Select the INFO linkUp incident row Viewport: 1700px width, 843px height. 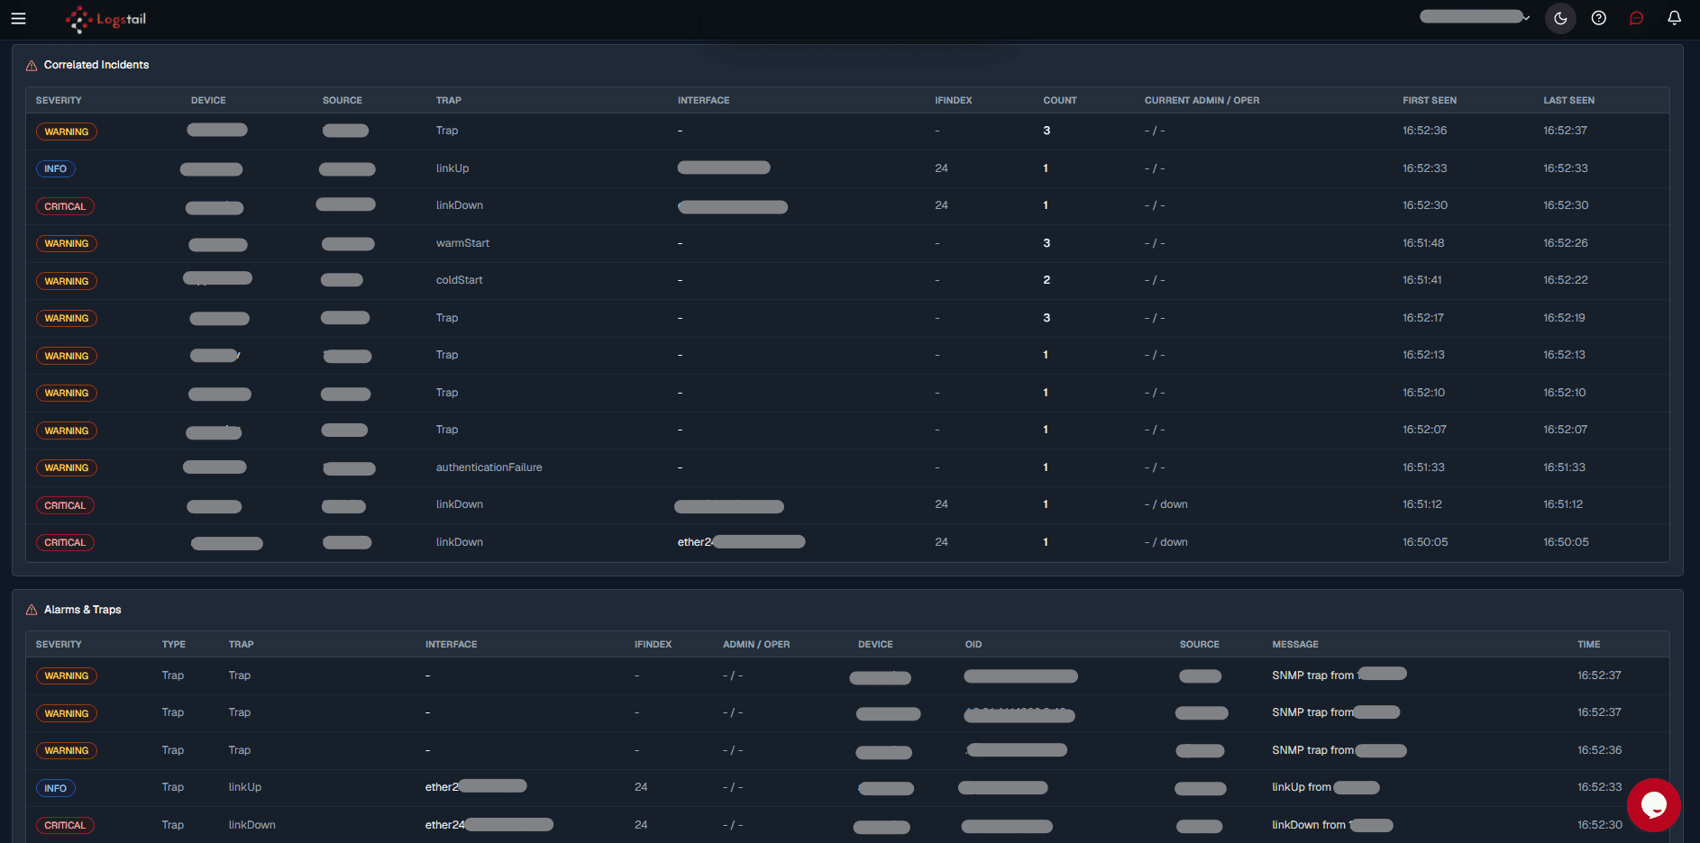[847, 168]
